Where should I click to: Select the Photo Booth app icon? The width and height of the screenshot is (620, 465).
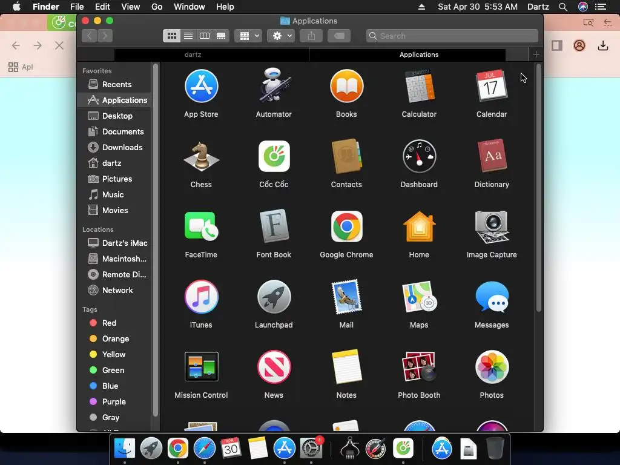point(419,366)
